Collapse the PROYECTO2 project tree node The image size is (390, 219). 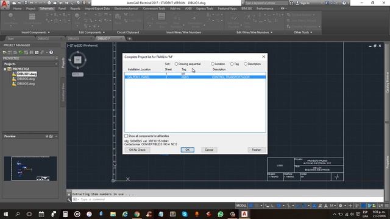coord(5,69)
